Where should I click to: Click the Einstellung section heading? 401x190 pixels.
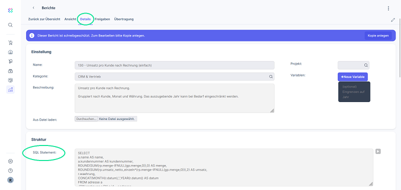(x=42, y=52)
